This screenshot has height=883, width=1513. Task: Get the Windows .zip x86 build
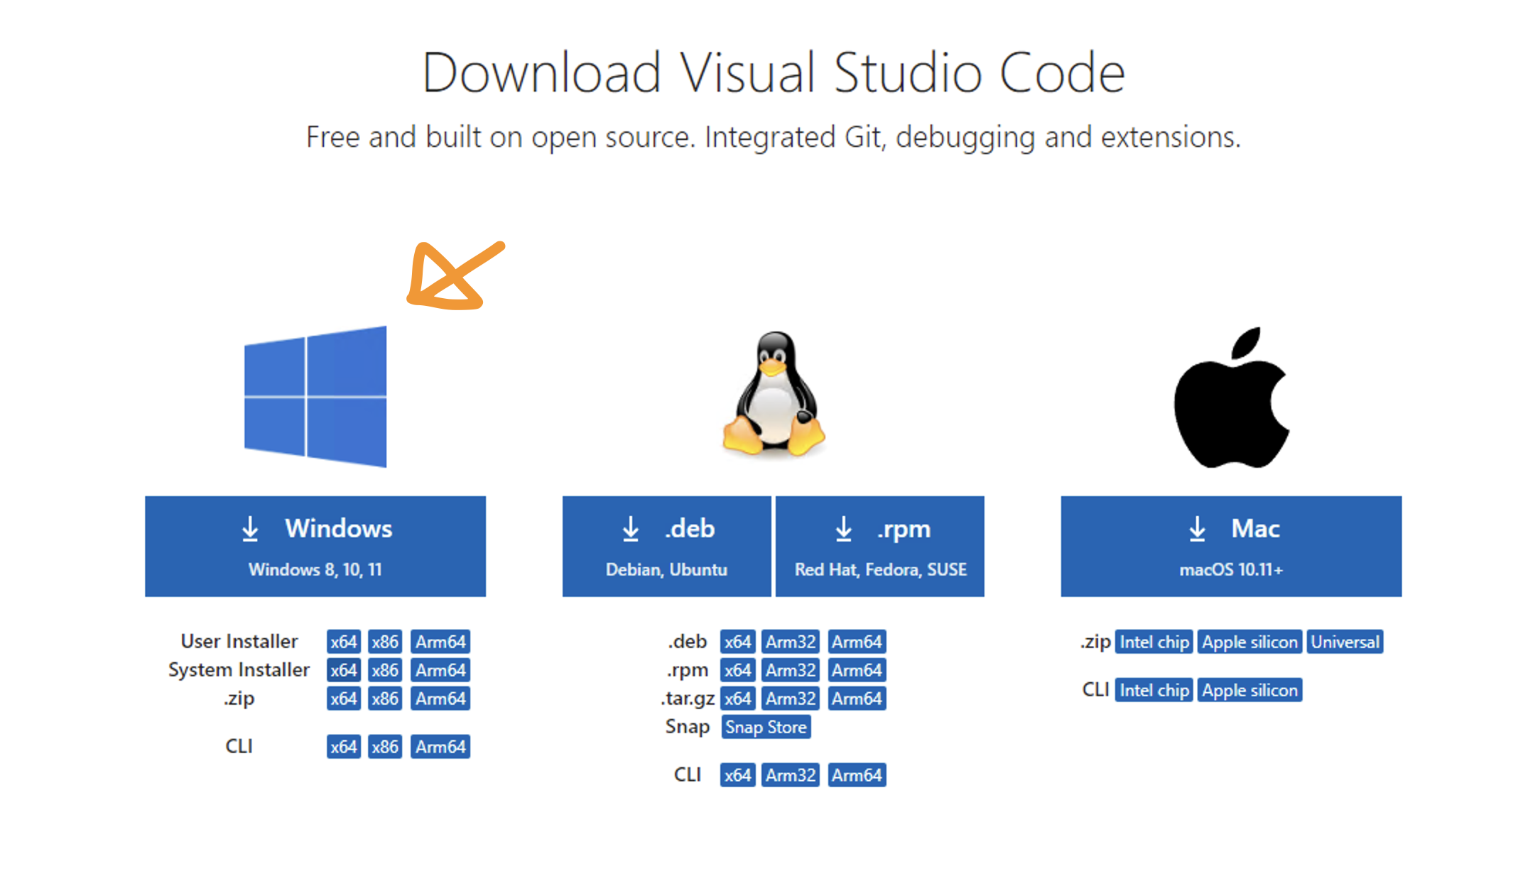point(385,698)
